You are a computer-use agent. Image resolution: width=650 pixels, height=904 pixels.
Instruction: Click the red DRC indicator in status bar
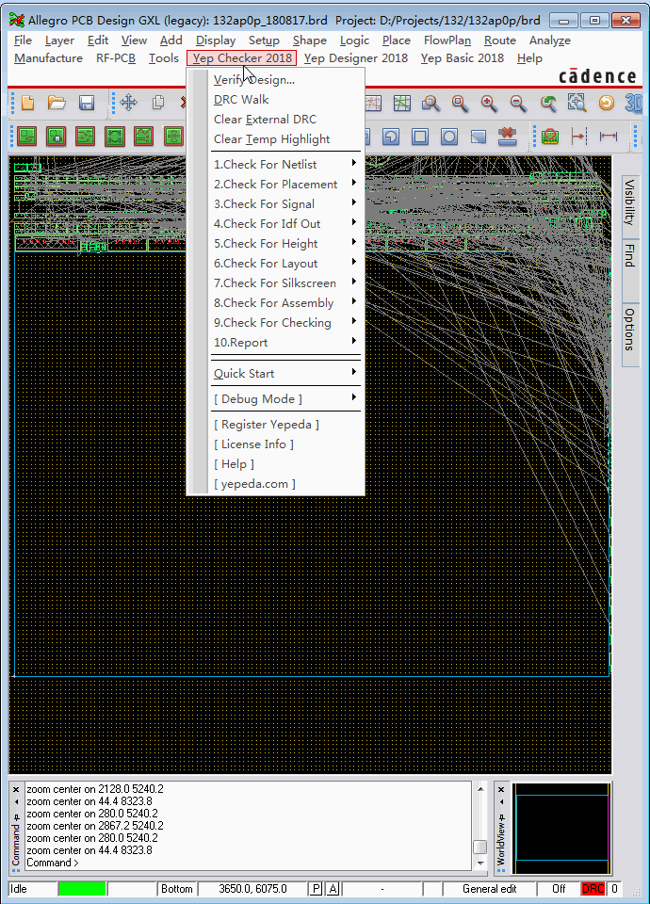[593, 888]
